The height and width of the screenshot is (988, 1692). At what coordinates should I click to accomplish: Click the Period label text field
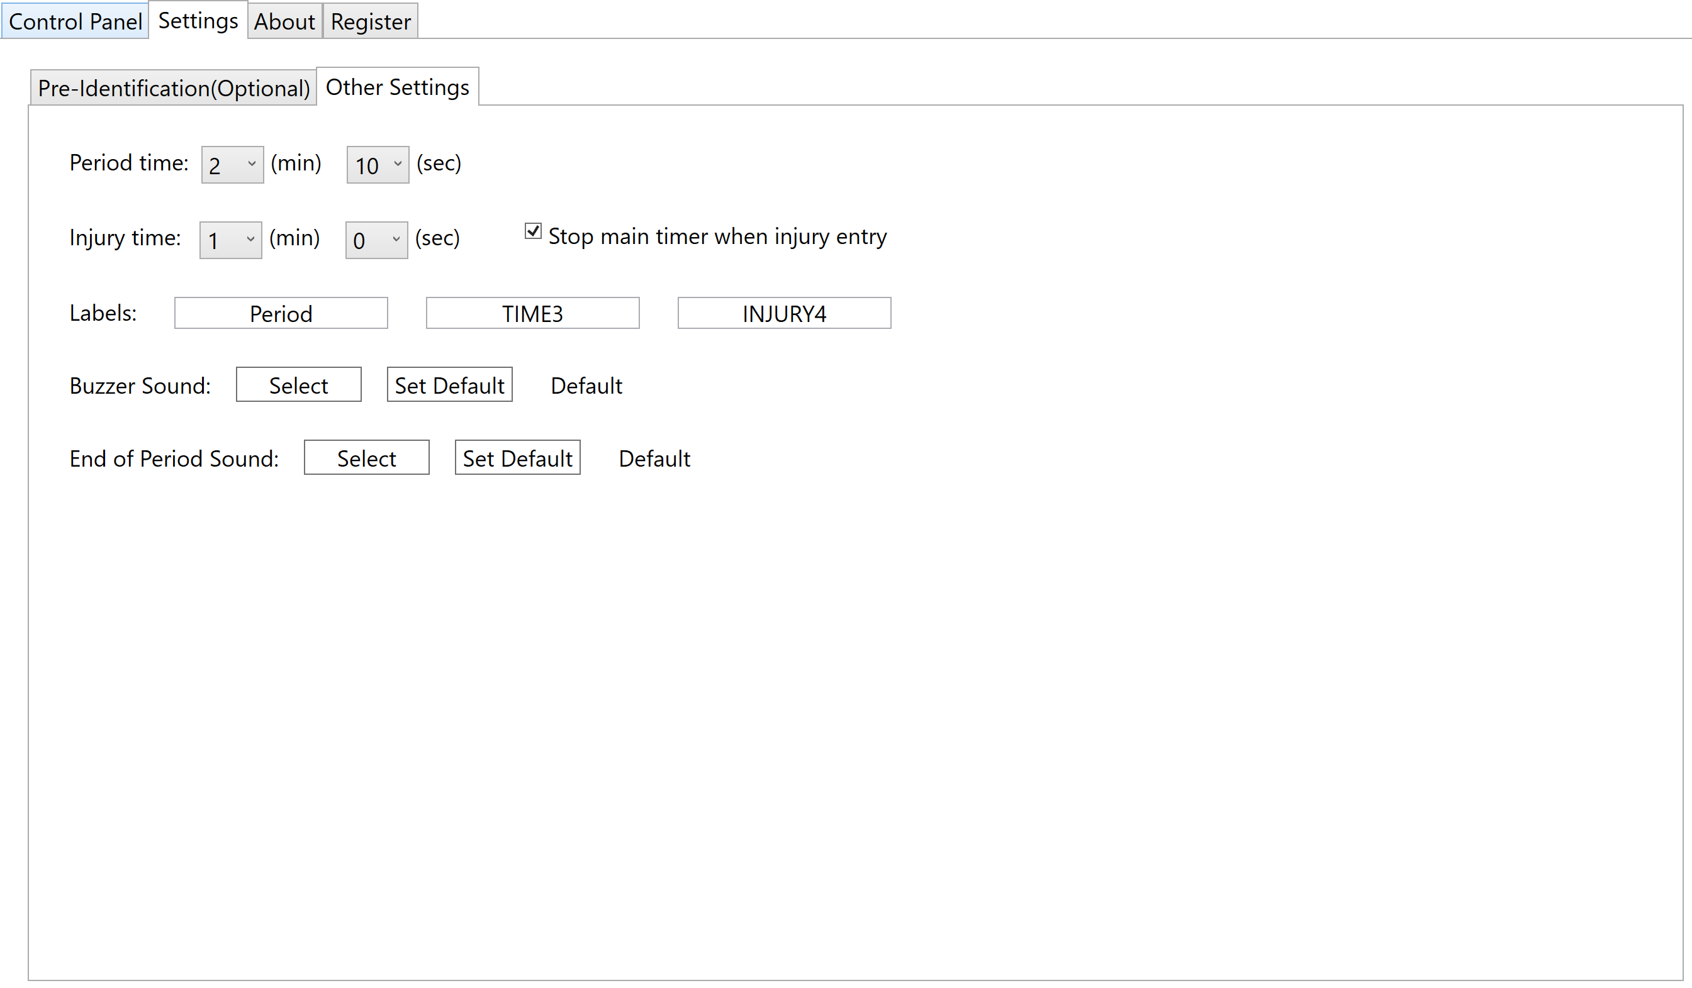coord(281,313)
